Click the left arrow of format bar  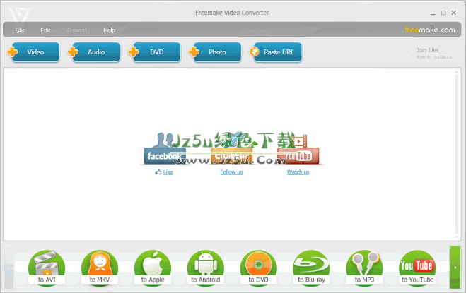[x=8, y=267]
